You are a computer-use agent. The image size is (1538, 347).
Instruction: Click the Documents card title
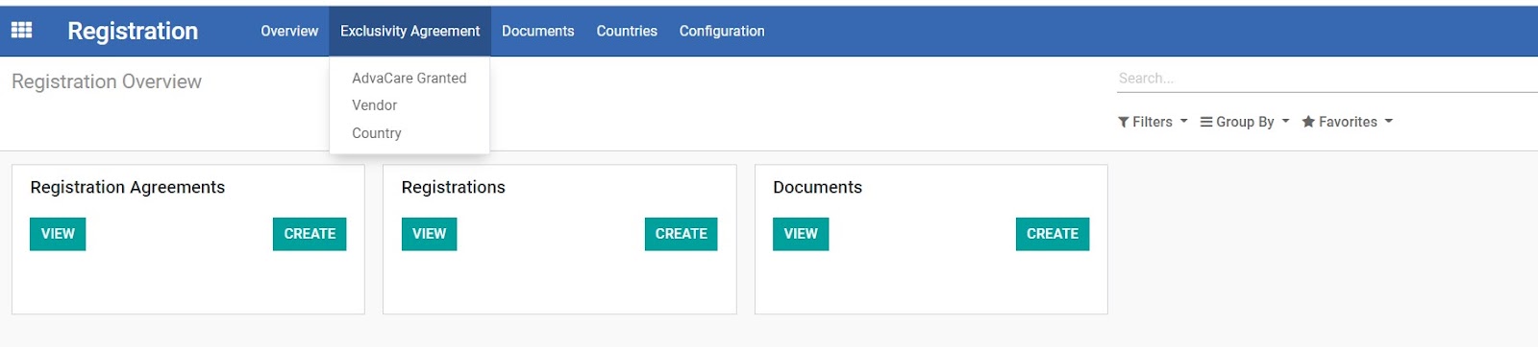coord(818,187)
